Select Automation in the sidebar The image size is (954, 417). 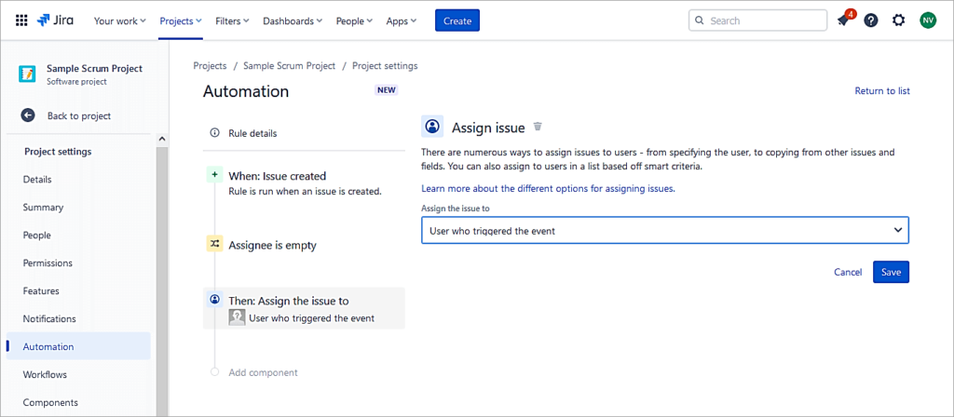click(78, 346)
